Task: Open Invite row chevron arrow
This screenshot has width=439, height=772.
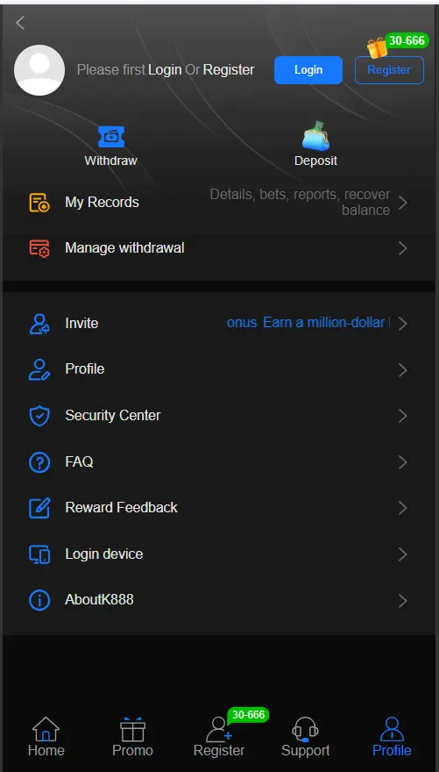Action: pyautogui.click(x=402, y=324)
